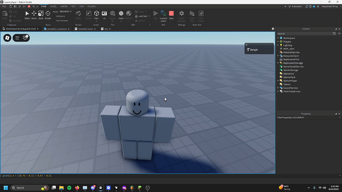This screenshot has height=192, width=342.
Task: Open the Color dropdown arrow
Action: tap(121, 21)
